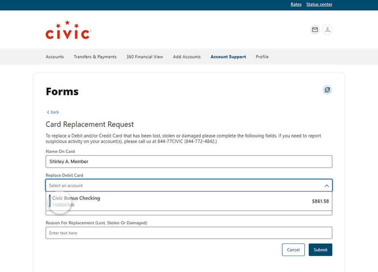This screenshot has width=378, height=272.
Task: Collapse the account list with the chevron arrow
Action: [x=326, y=186]
